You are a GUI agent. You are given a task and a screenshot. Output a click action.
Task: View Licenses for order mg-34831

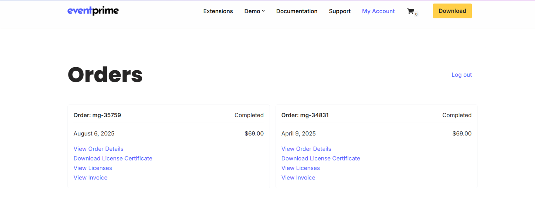tap(300, 168)
